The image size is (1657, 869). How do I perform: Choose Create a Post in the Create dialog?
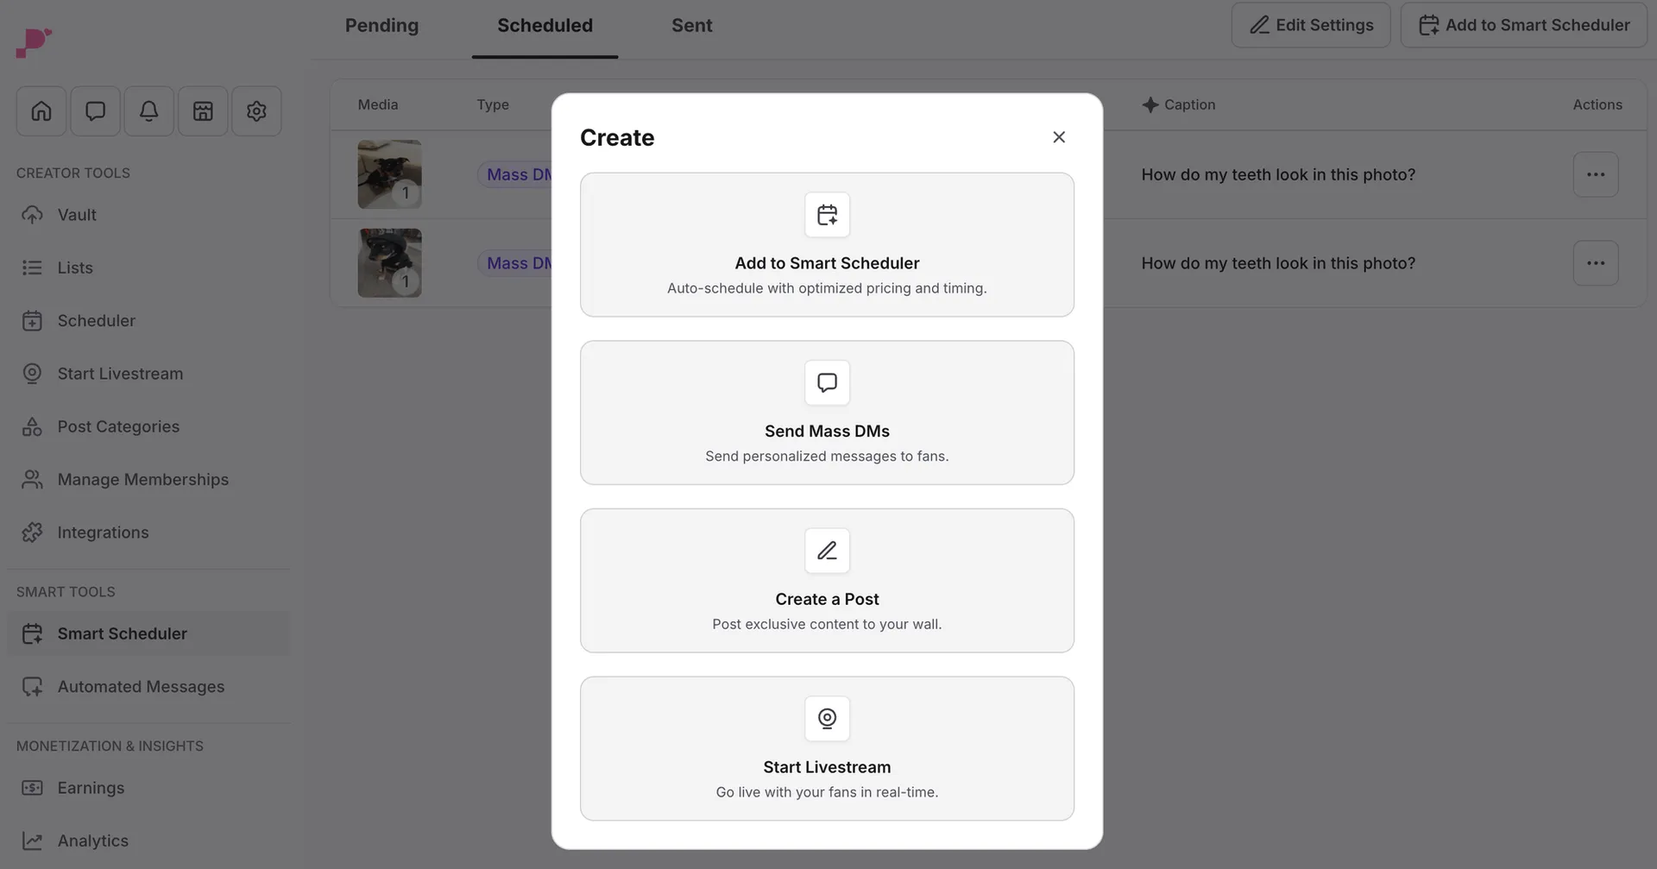[x=826, y=580]
